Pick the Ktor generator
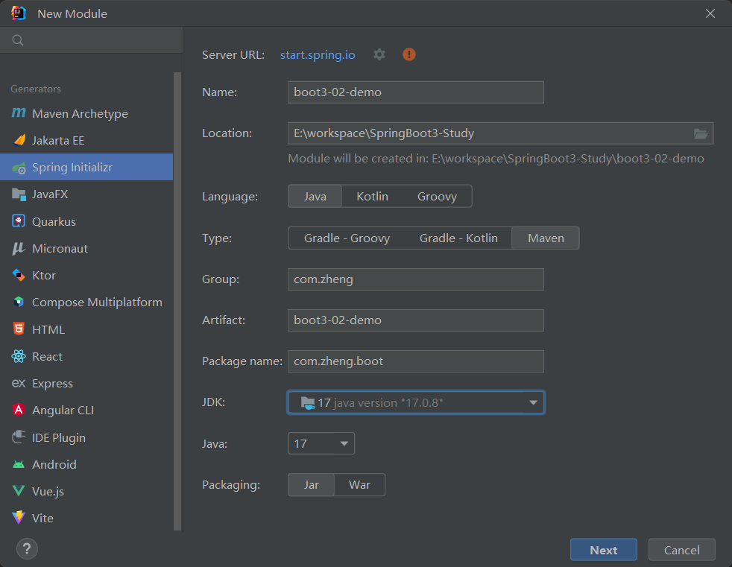The width and height of the screenshot is (732, 567). 43,275
